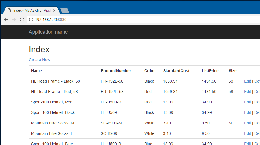Viewport: 260px width, 145px height.
Task: Click the FR-R92B-58 product number cell
Action: tap(112, 81)
